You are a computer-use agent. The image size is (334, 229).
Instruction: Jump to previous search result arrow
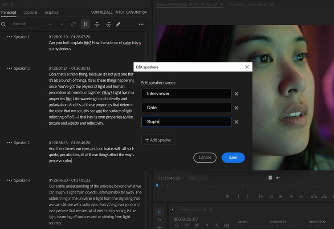(50, 24)
